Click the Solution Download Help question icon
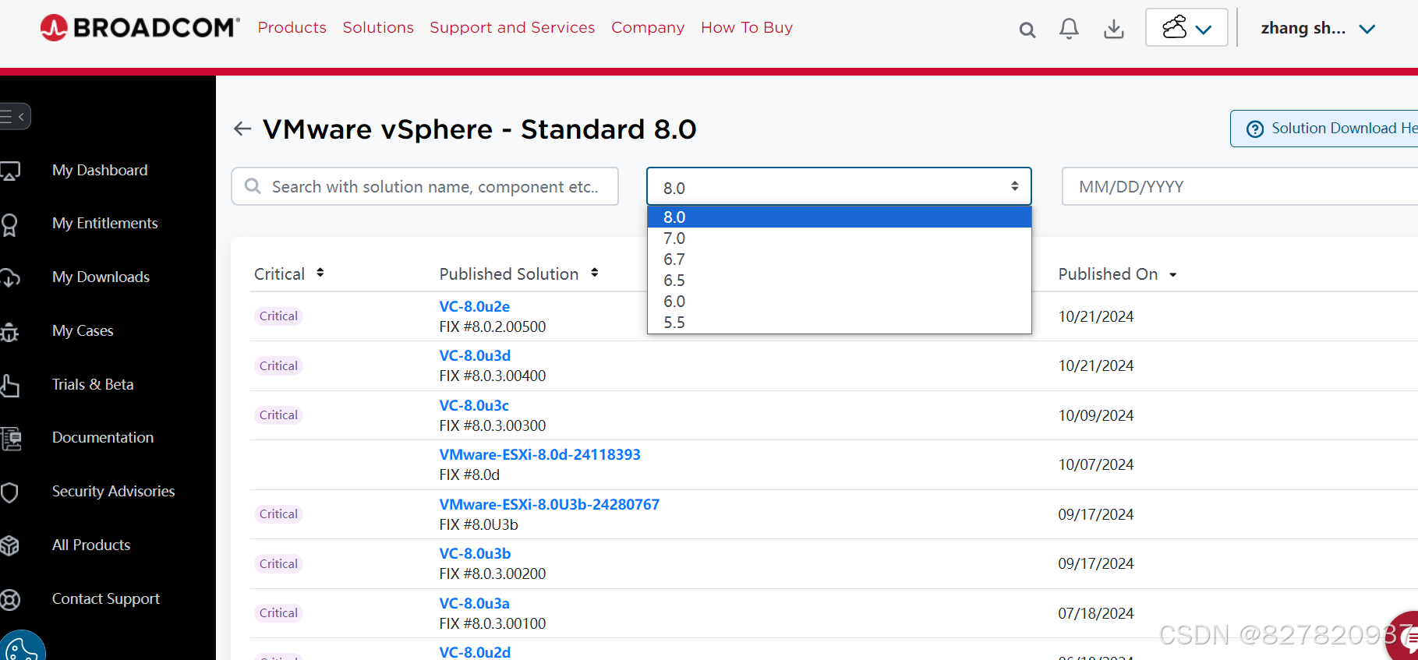Viewport: 1418px width, 660px height. tap(1255, 129)
